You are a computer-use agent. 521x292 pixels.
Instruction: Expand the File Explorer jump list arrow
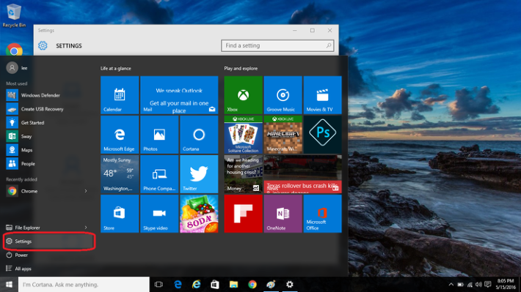coord(86,228)
